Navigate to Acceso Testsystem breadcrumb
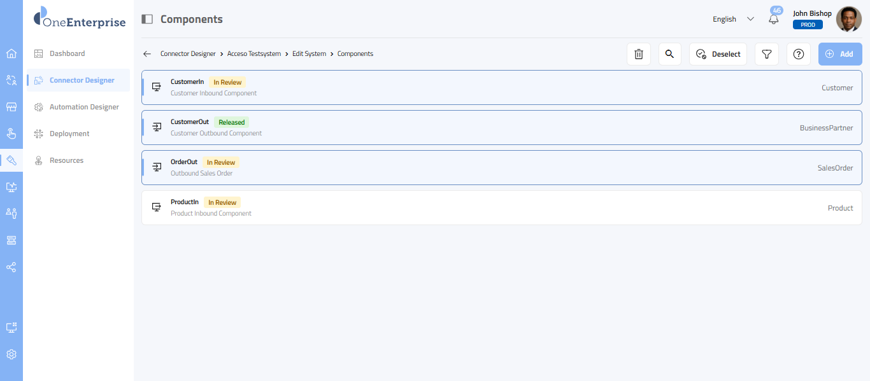This screenshot has width=870, height=381. tap(254, 54)
